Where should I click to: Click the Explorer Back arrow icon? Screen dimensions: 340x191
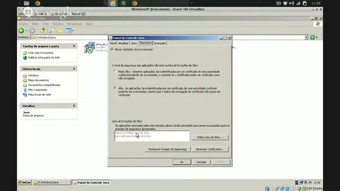coord(21,31)
